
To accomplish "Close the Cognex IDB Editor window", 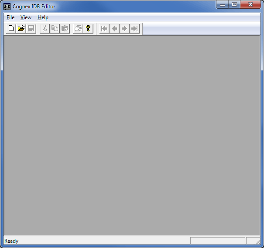I will (x=250, y=5).
